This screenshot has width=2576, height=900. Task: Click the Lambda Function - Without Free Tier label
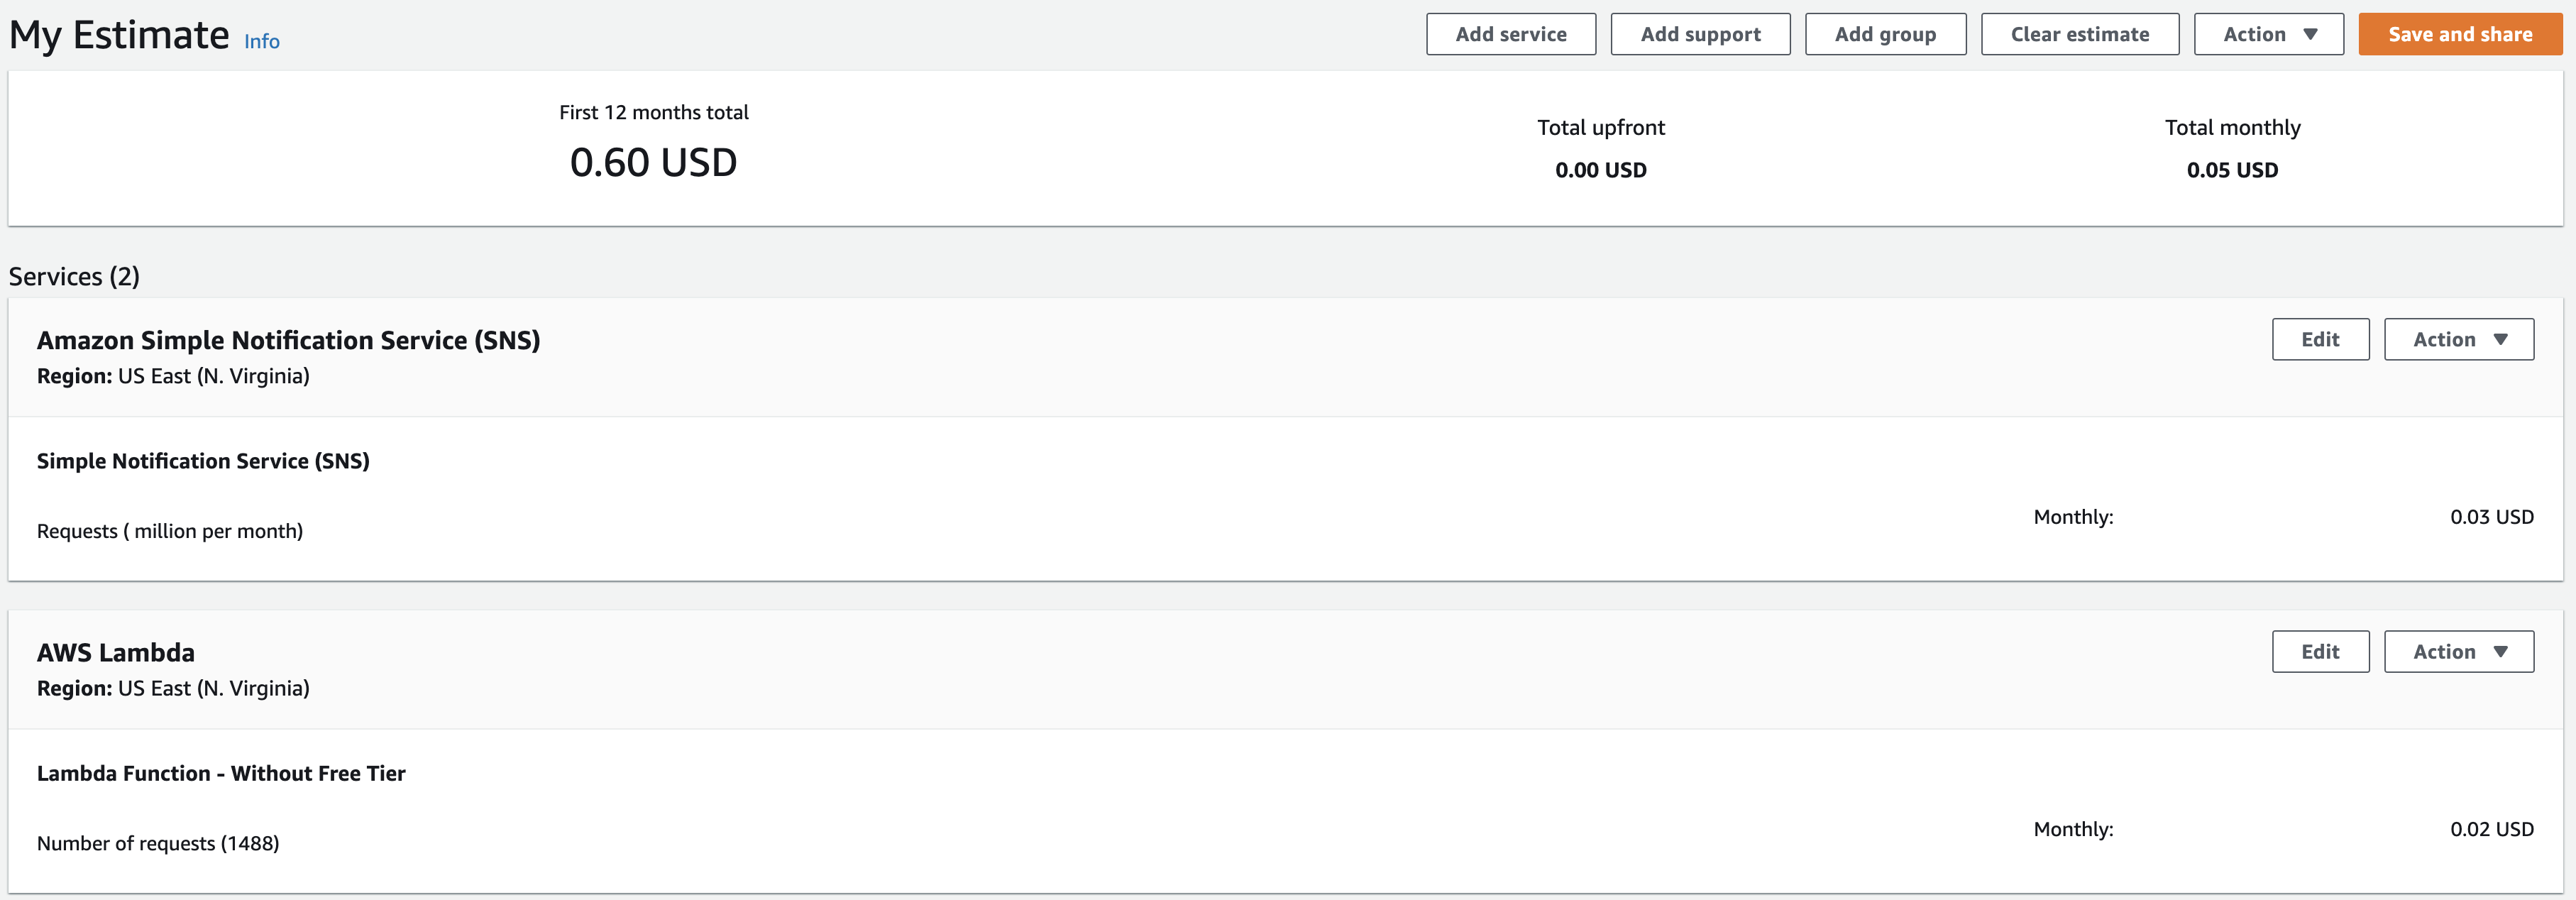pyautogui.click(x=221, y=773)
